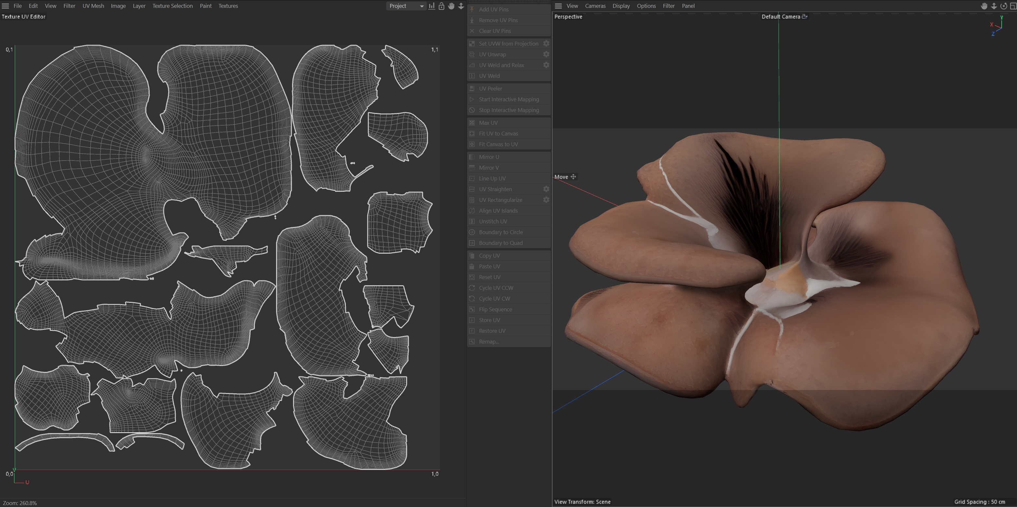1017x507 pixels.
Task: Open the Perspective viewport hamburger menu
Action: 558,6
